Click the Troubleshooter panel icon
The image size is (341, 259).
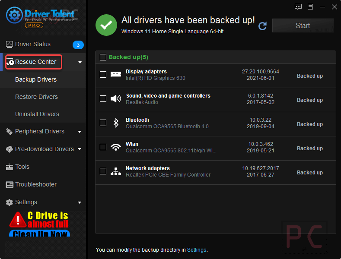tap(10, 185)
